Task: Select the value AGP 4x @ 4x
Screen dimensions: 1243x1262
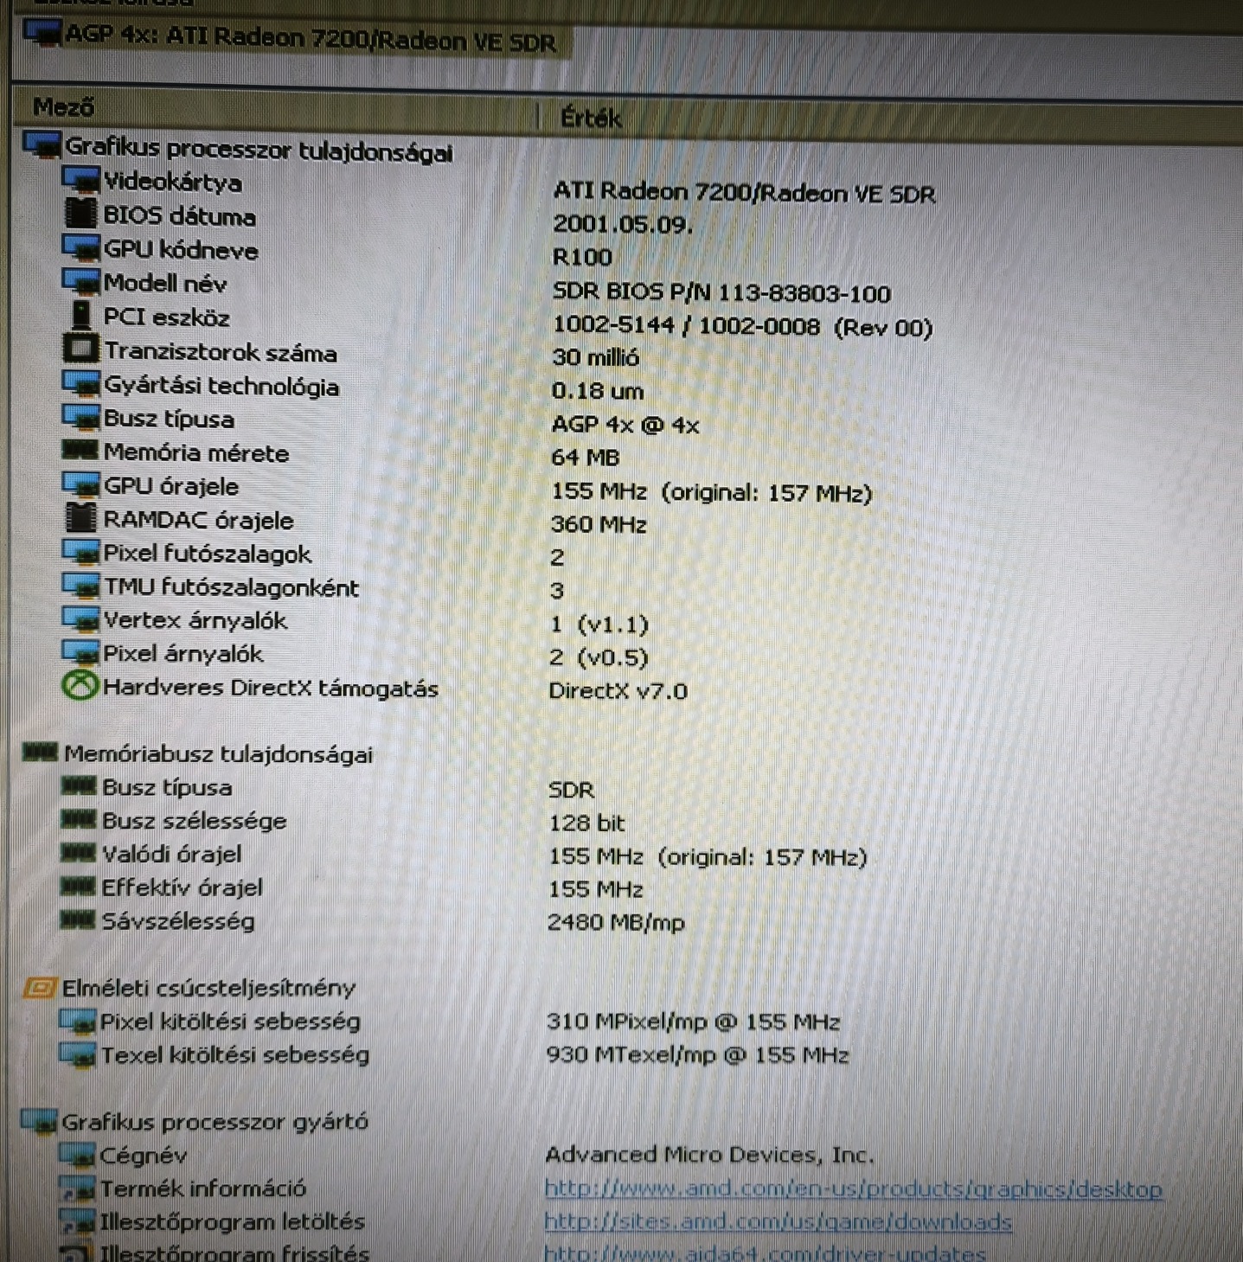Action: 625,424
